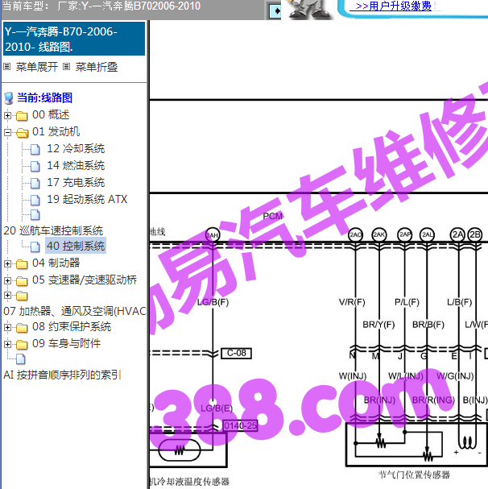Open the 00 概述 folder icon

click(22, 116)
